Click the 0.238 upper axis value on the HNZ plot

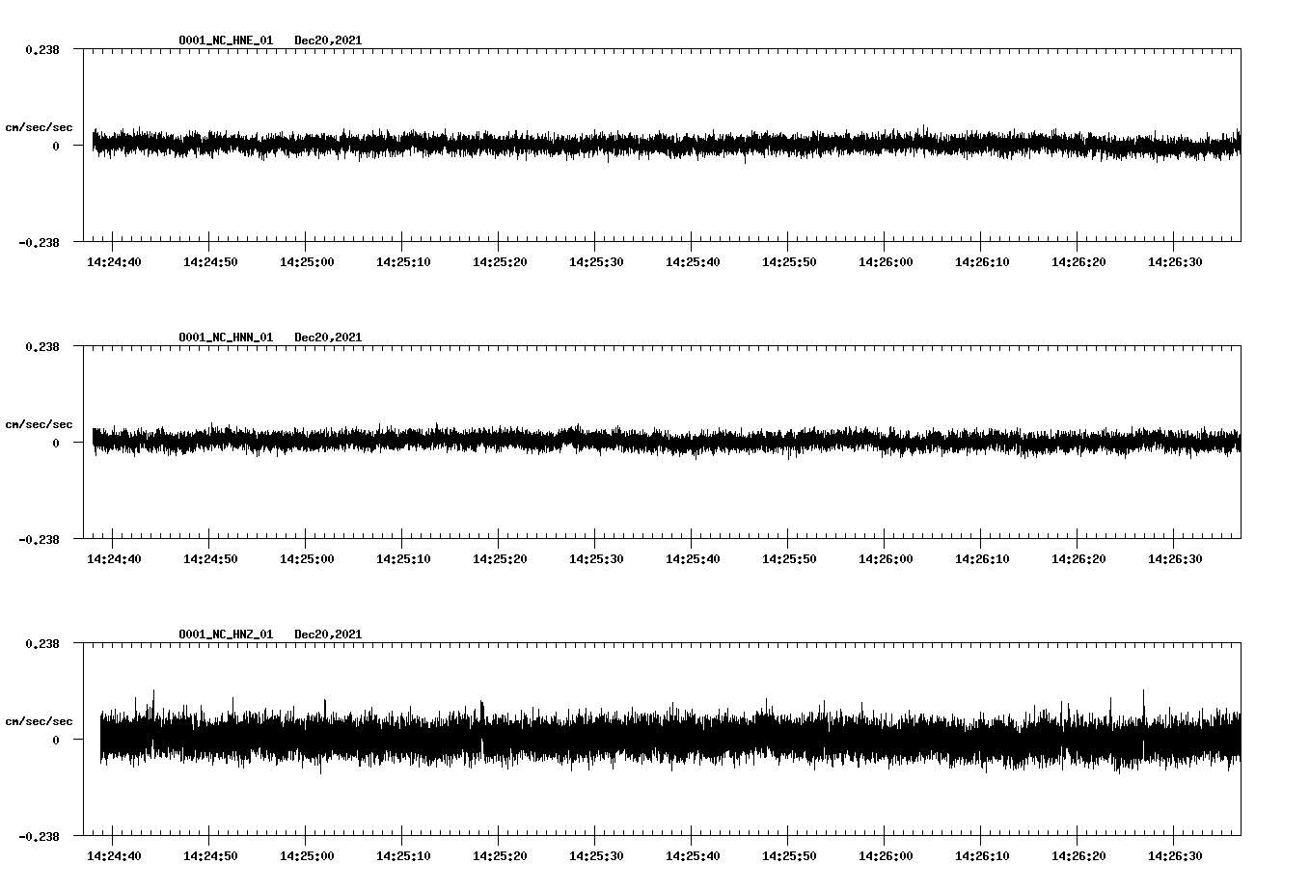click(x=42, y=643)
